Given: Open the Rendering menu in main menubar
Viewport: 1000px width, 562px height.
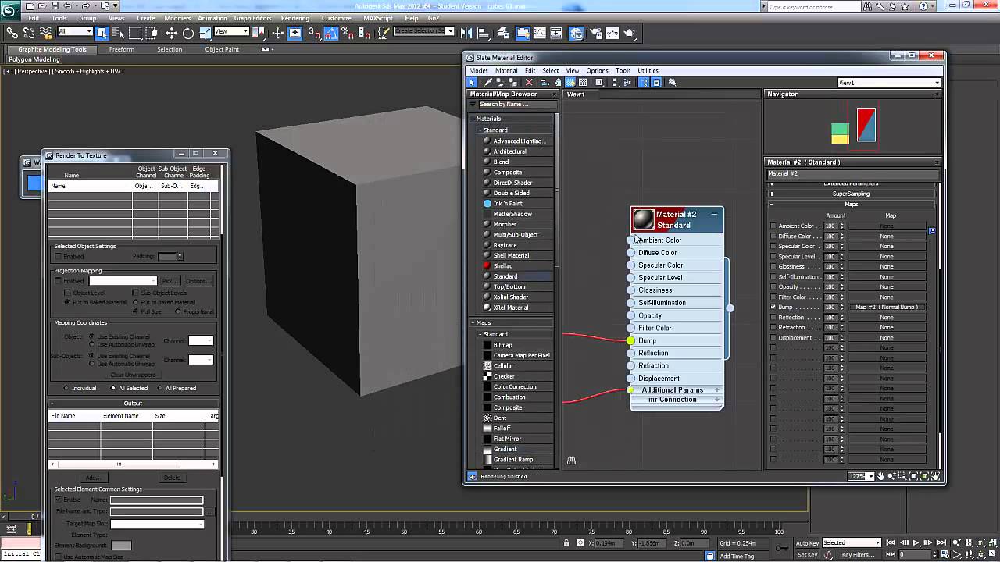Looking at the screenshot, I should [295, 18].
